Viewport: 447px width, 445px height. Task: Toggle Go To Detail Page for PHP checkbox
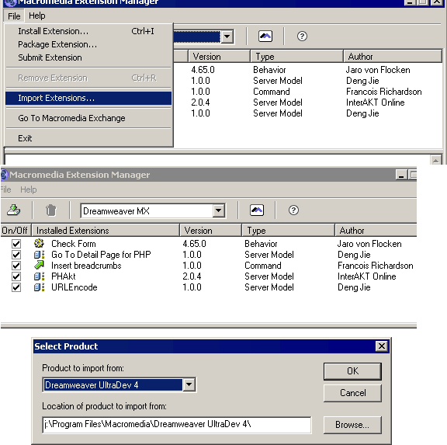pyautogui.click(x=16, y=255)
